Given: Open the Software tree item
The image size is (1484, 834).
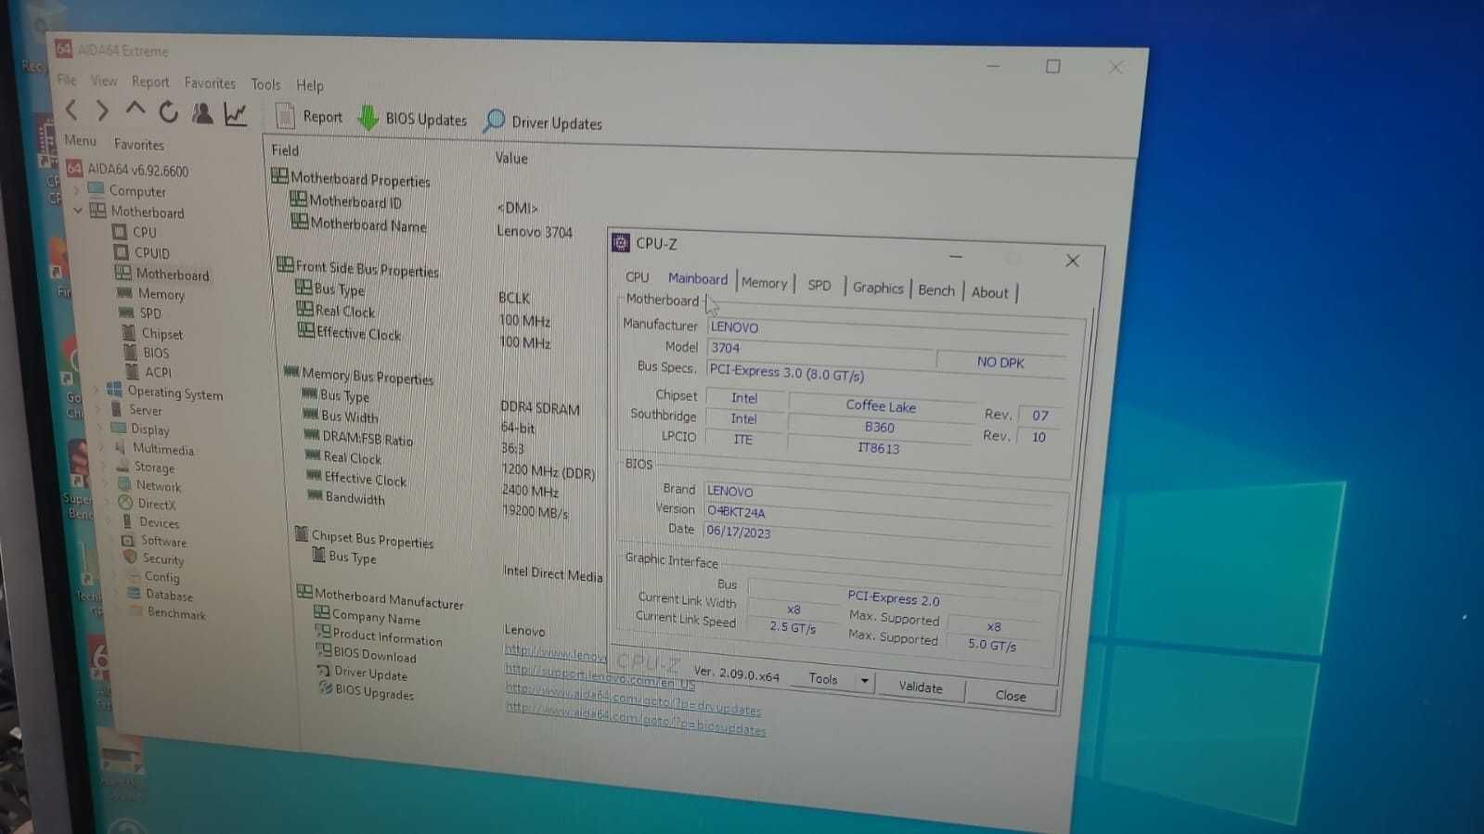Looking at the screenshot, I should click(154, 541).
